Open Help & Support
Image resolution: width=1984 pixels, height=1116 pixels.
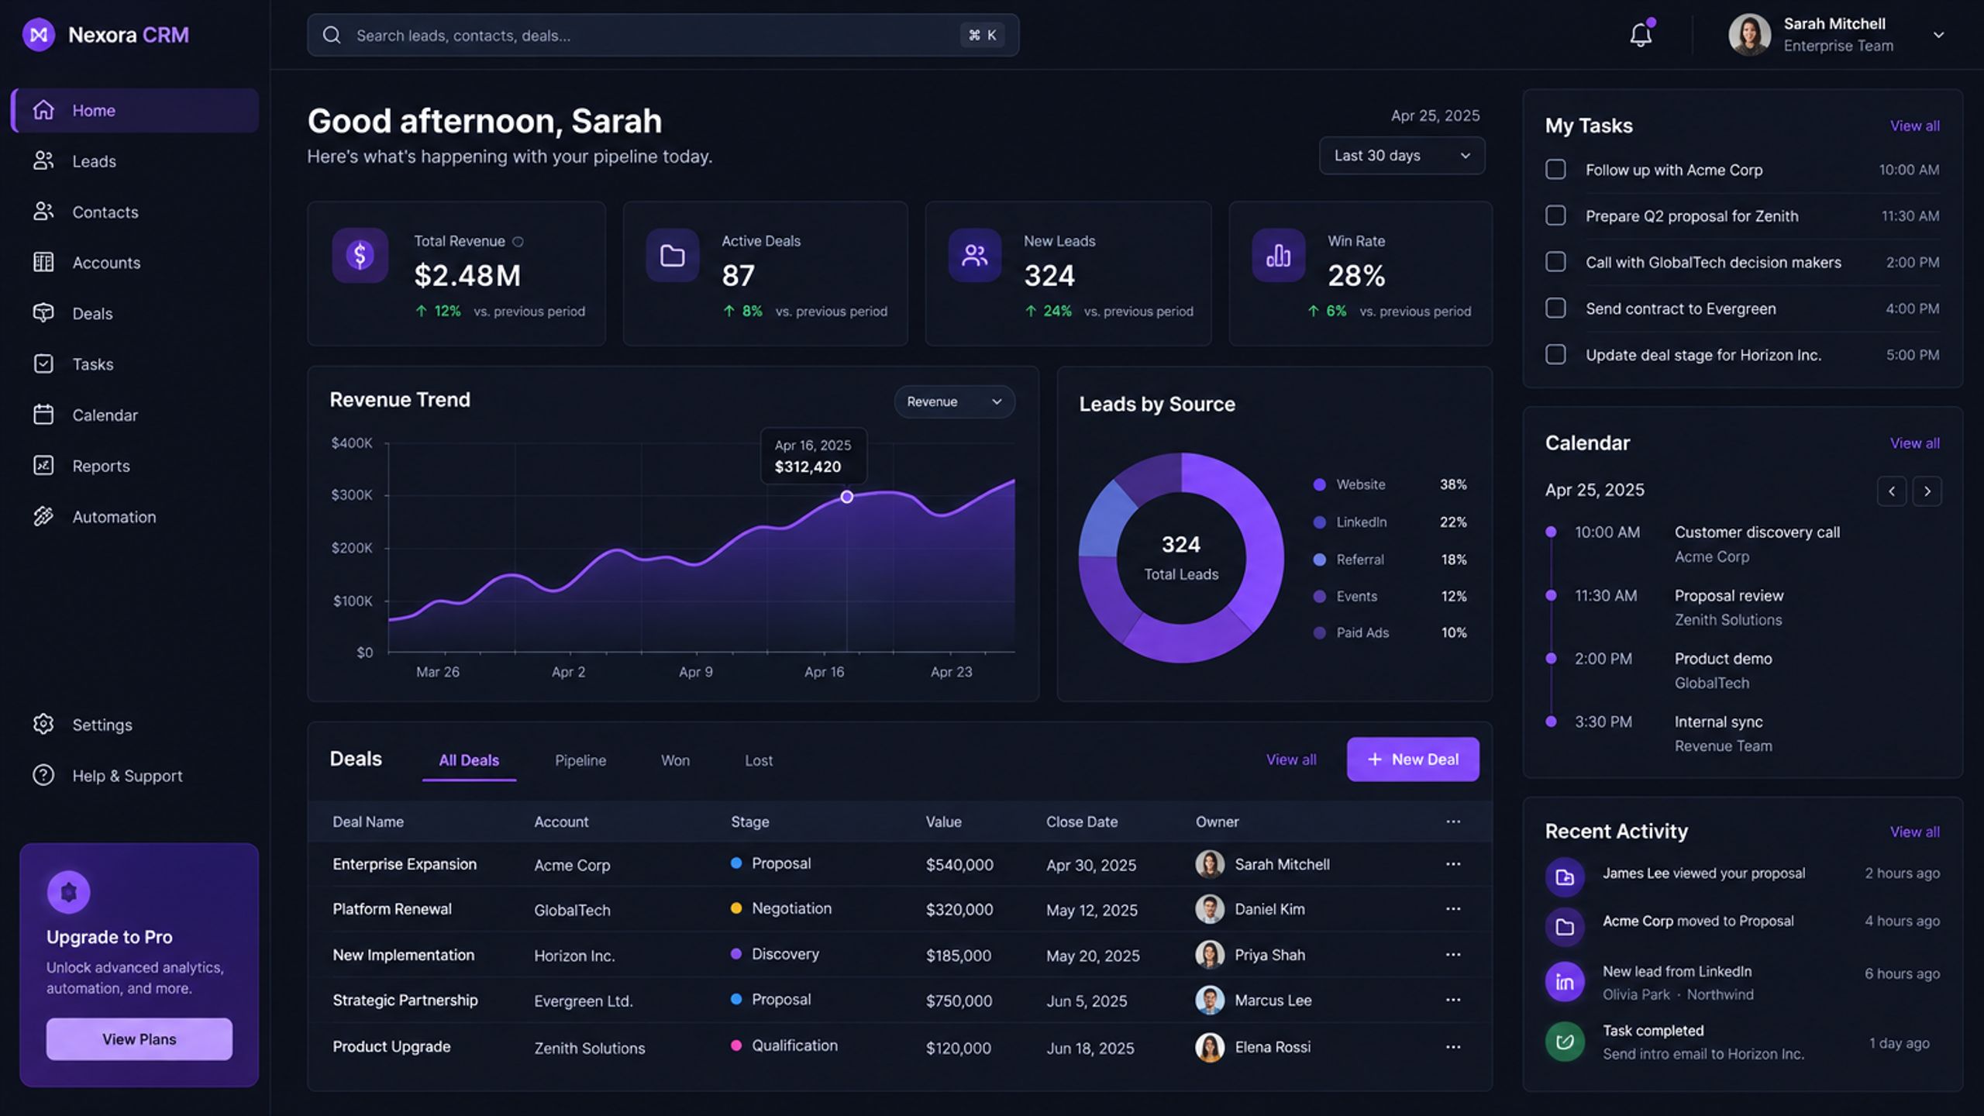[x=135, y=775]
